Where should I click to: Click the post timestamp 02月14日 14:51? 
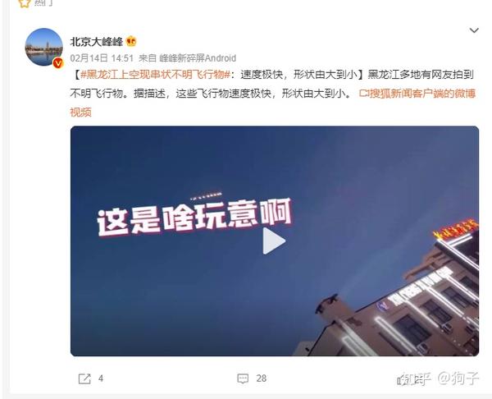point(102,58)
